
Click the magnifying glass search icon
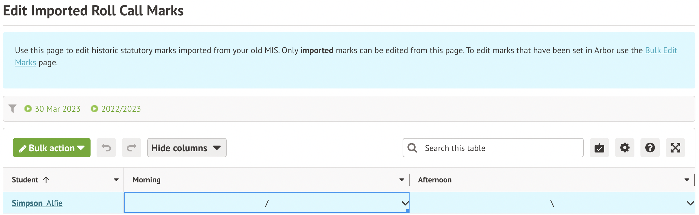tap(412, 148)
